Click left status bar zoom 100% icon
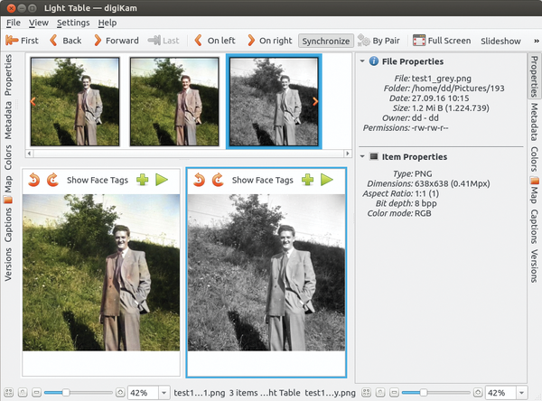This screenshot has height=401, width=542. point(23,392)
